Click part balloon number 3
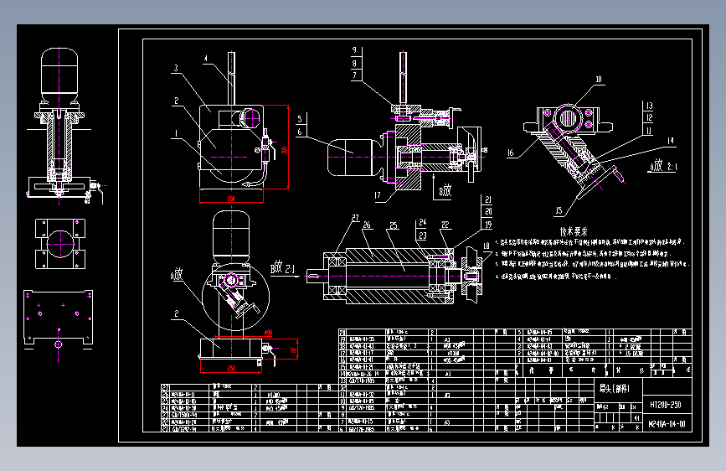Screen dimensions: 726x471 (176, 68)
